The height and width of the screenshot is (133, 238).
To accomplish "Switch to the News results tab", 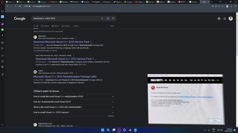I will click(55, 26).
